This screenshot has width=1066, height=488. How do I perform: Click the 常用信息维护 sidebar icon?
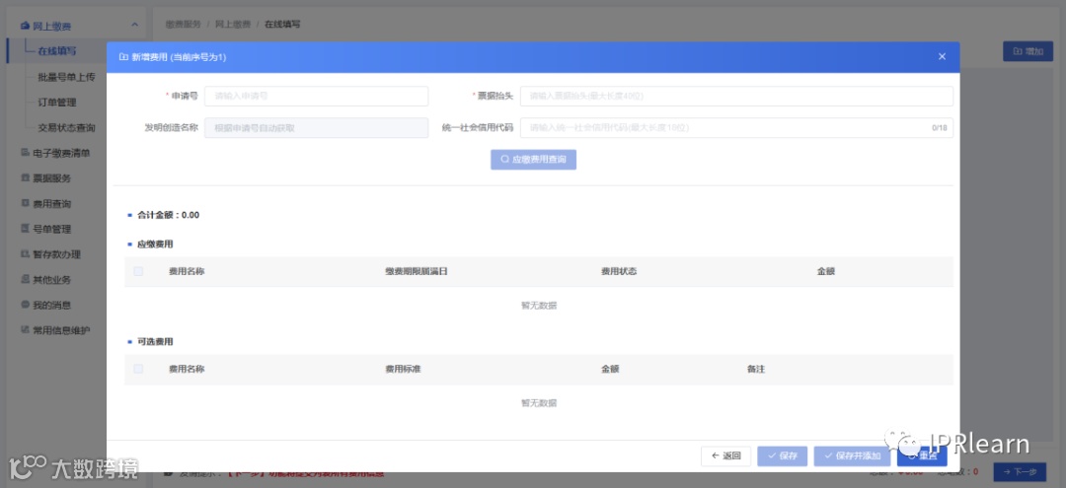25,330
